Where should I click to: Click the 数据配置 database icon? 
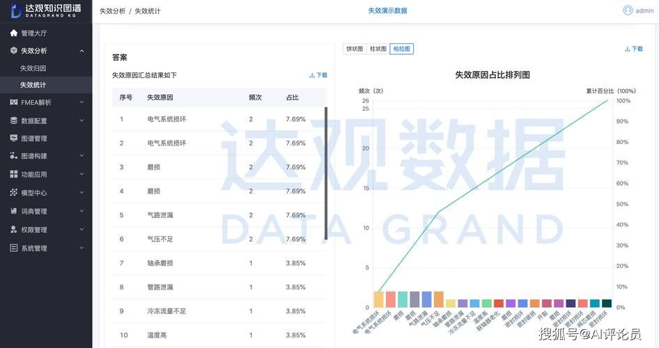(x=14, y=120)
